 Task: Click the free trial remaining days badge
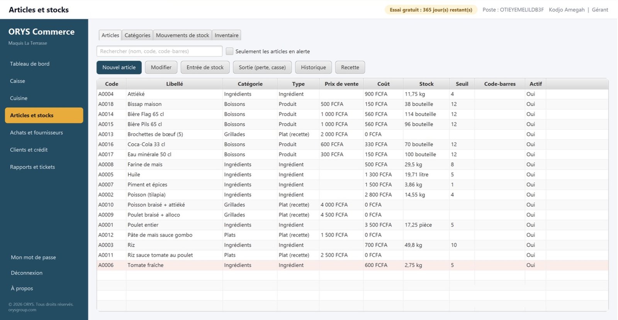pyautogui.click(x=431, y=10)
